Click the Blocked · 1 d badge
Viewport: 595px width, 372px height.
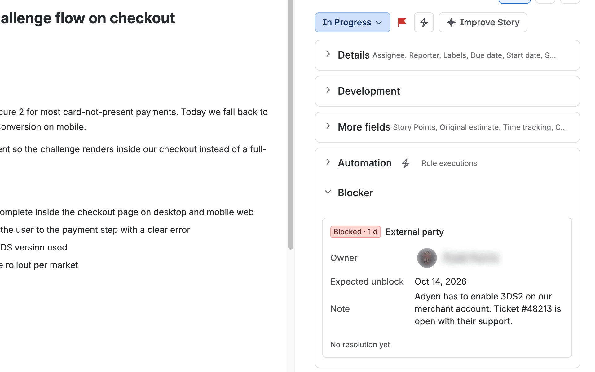355,232
